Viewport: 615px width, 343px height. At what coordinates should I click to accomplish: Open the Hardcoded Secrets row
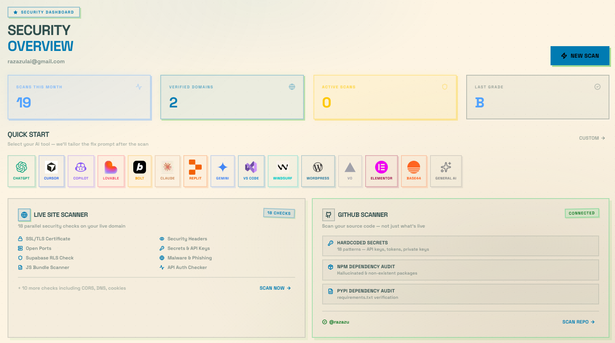pos(461,246)
